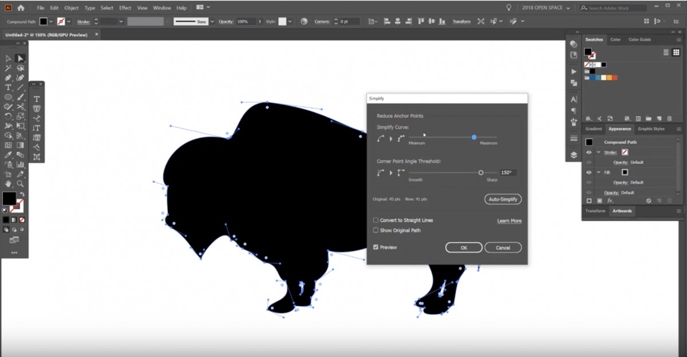This screenshot has width=687, height=357.
Task: Toggle visibility eye of Stroke attribute
Action: pos(589,153)
